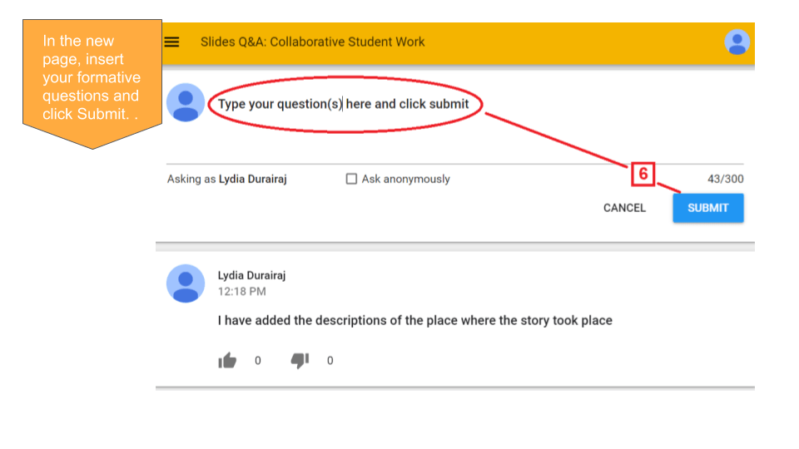Click the thumbs up vote count
Viewport: 799px width, 449px height.
pyautogui.click(x=258, y=360)
